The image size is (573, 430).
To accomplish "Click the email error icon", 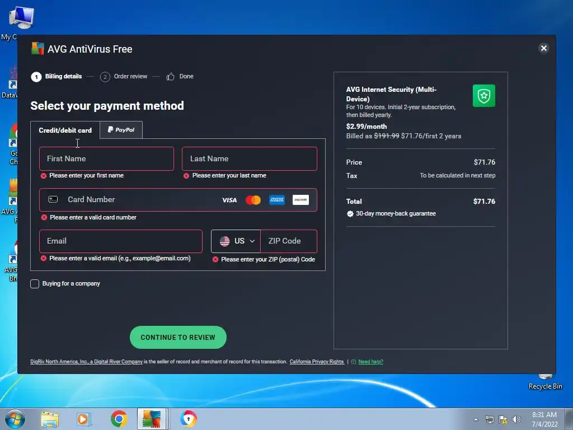I will 44,259.
